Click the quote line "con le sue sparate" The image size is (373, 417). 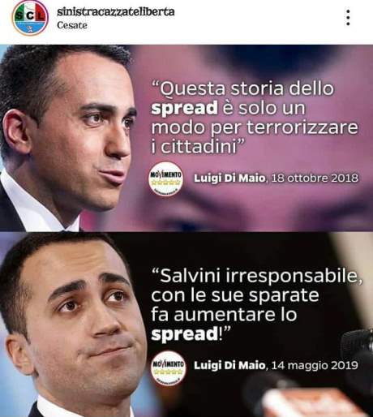pyautogui.click(x=234, y=295)
